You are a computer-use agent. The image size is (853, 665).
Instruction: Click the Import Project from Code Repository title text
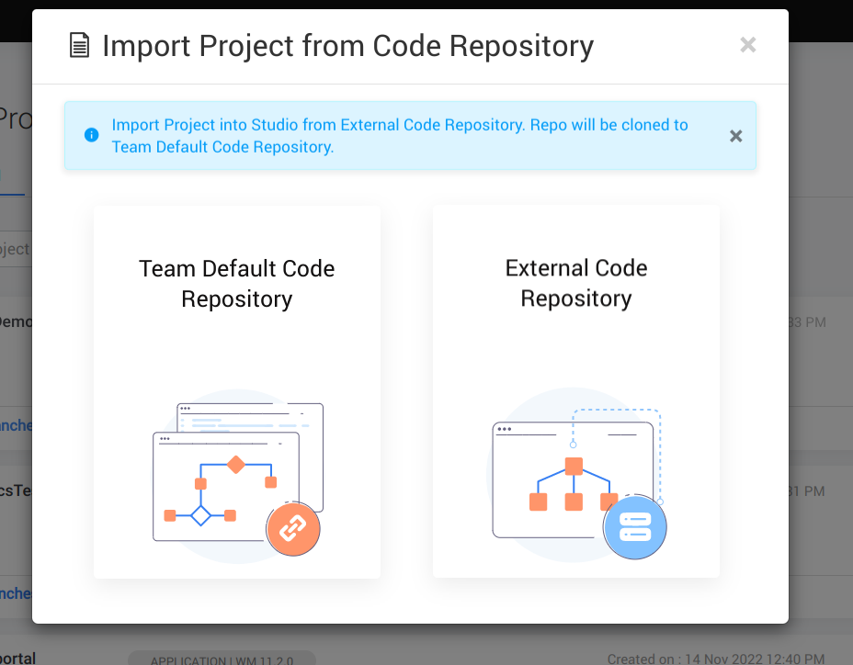(x=349, y=45)
